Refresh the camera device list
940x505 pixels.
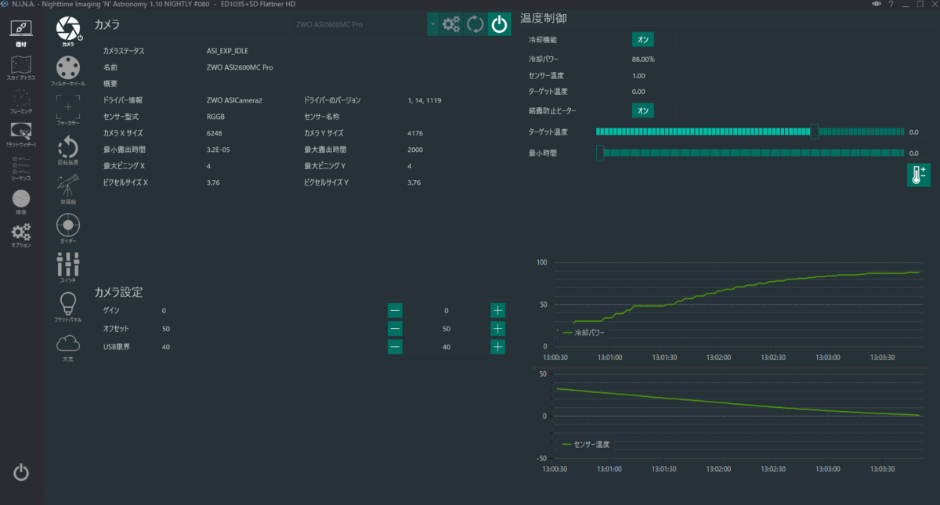475,24
